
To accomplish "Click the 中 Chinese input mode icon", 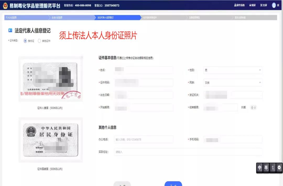I will [x=260, y=168].
